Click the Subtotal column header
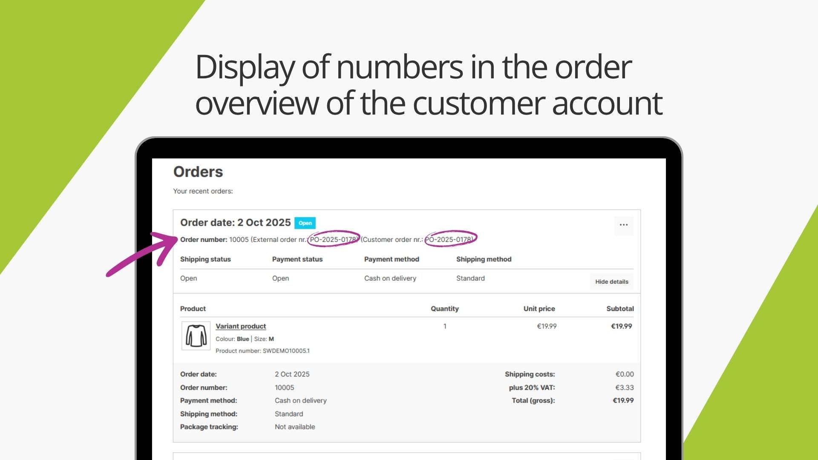818x460 pixels. tap(620, 309)
